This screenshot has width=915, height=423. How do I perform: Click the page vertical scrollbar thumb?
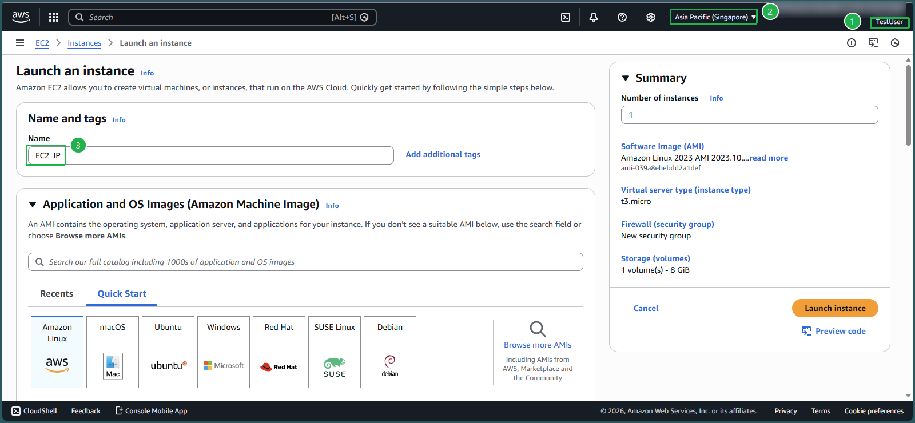pos(908,106)
